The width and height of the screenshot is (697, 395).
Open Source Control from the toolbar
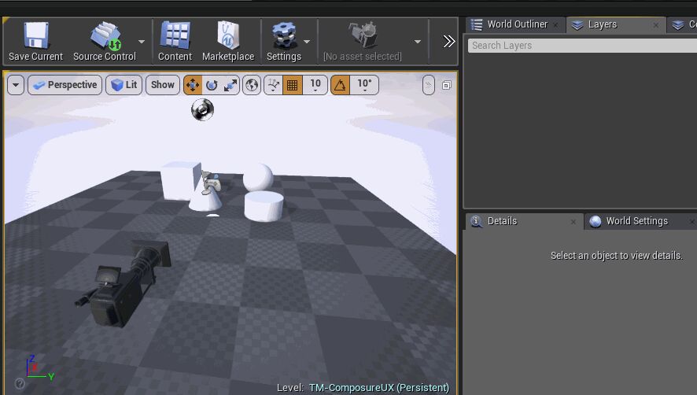tap(104, 41)
